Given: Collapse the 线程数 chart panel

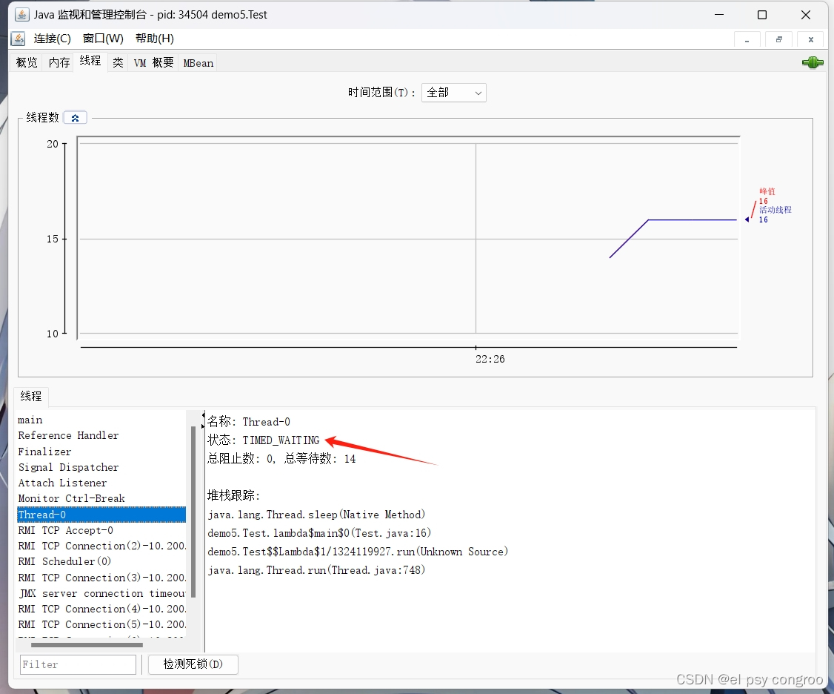Looking at the screenshot, I should point(75,118).
